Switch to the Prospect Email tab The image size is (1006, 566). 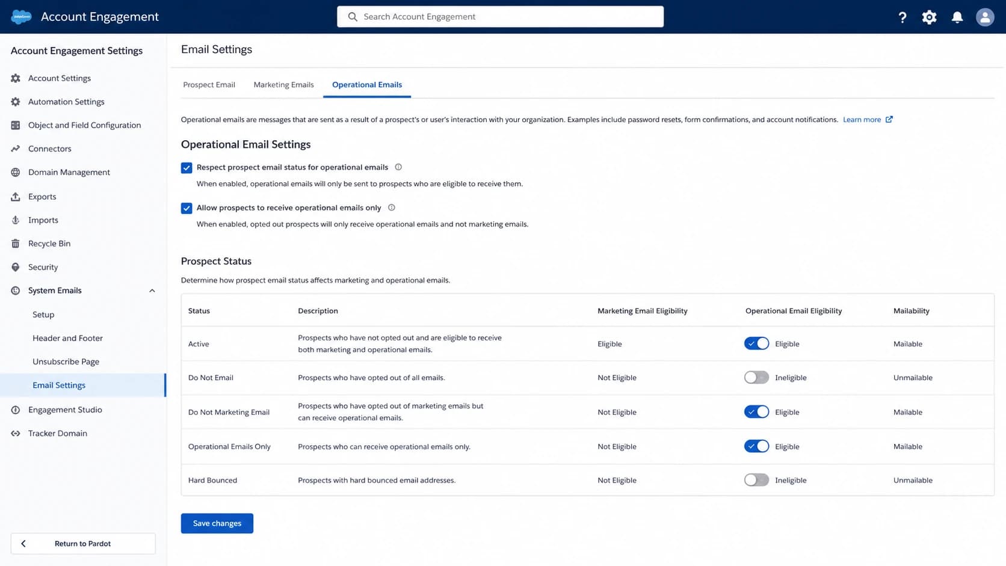click(209, 85)
